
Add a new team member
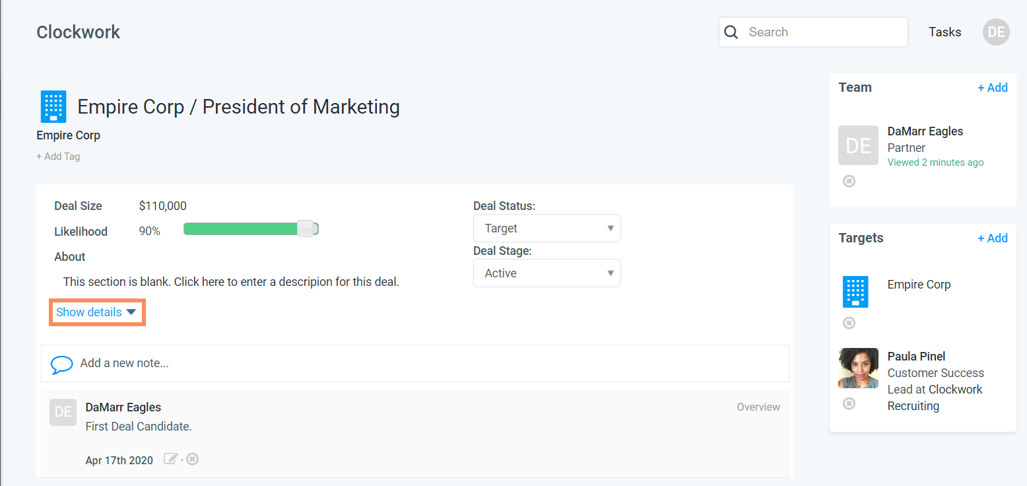pyautogui.click(x=992, y=88)
